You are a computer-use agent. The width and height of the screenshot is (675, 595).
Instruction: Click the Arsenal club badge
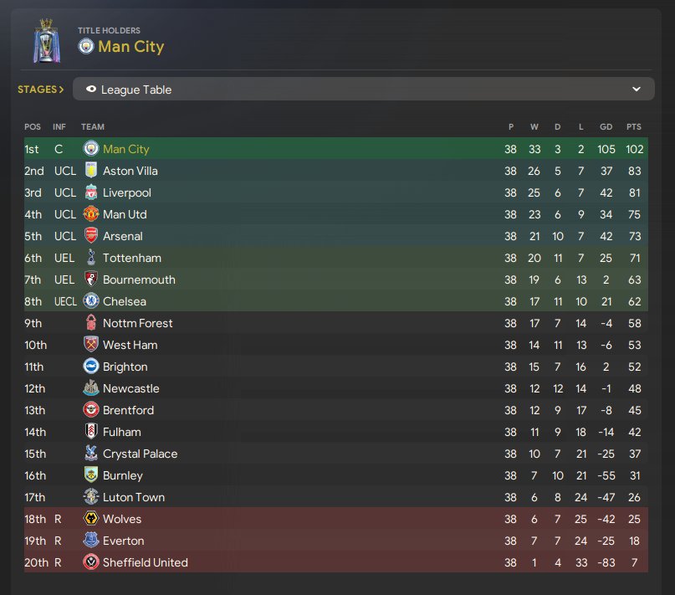coord(91,236)
